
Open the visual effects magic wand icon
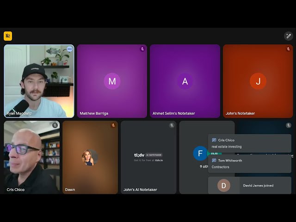(288, 36)
